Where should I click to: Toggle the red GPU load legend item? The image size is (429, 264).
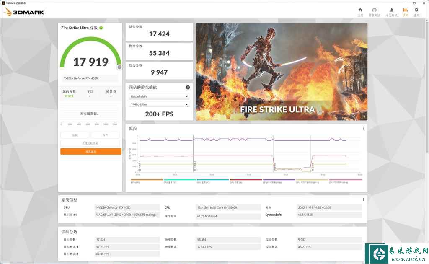[x=246, y=181]
